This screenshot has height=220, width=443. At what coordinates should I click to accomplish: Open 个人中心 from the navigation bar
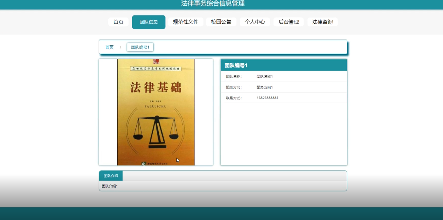(x=255, y=22)
